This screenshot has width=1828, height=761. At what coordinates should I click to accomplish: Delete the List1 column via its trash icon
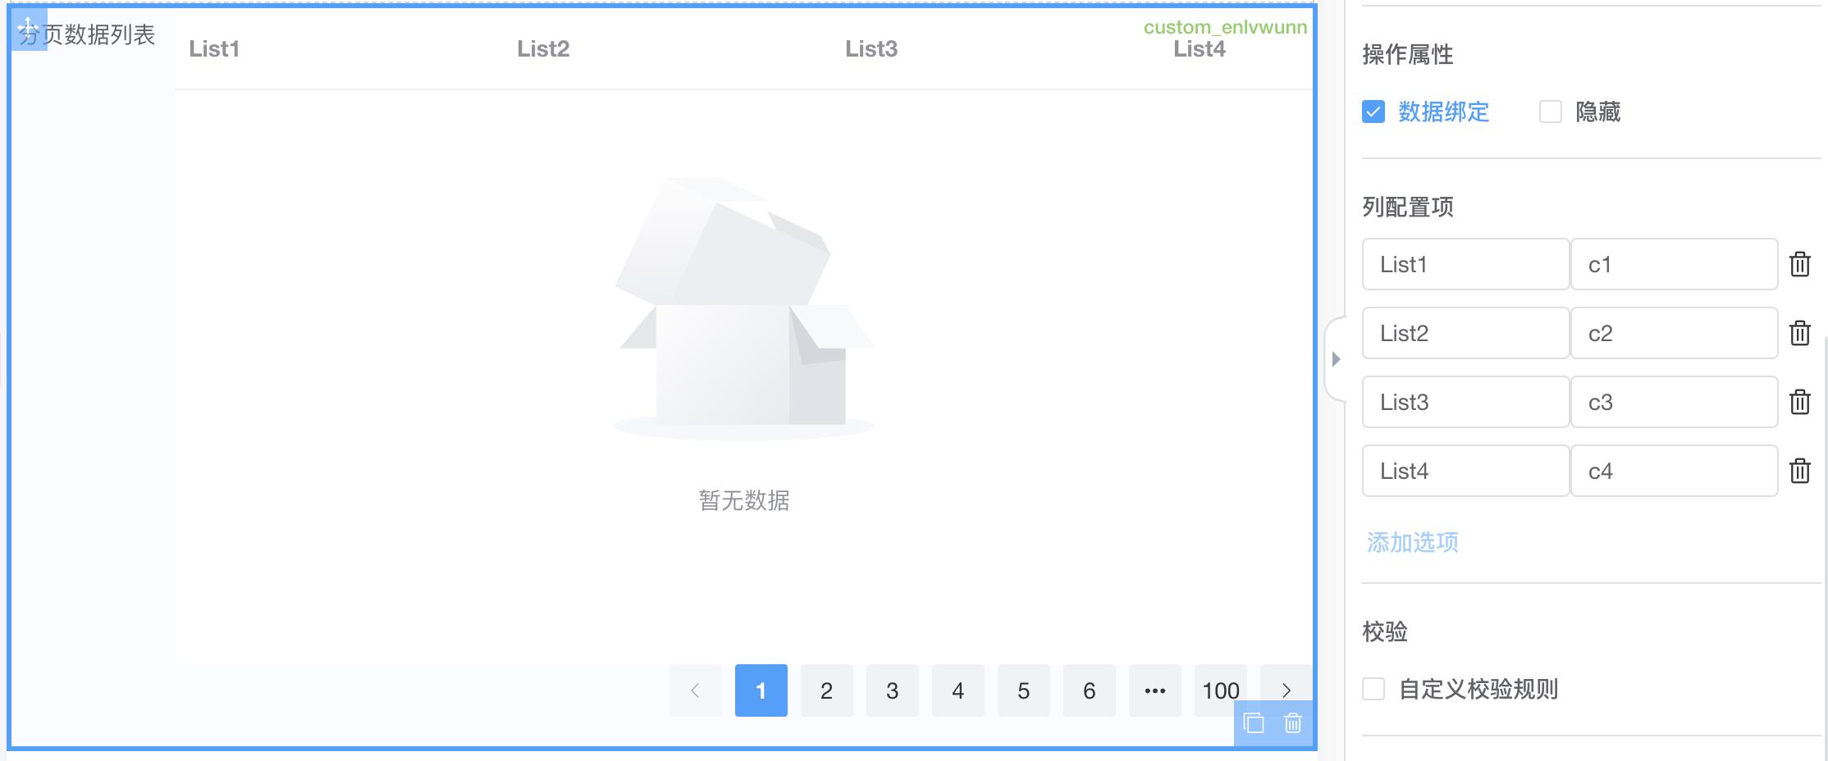1800,264
